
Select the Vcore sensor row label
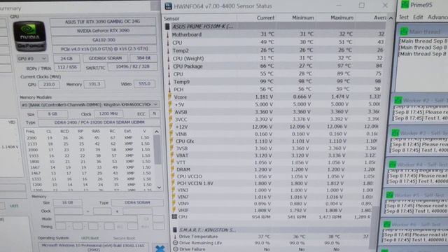(181, 97)
